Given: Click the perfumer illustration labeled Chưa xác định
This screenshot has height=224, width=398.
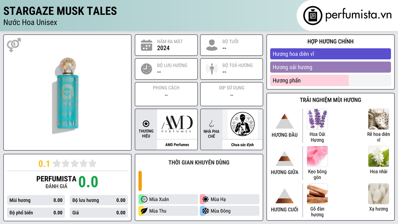Looking at the screenshot, I should 243,124.
